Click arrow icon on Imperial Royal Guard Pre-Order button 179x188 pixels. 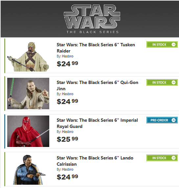point(173,120)
